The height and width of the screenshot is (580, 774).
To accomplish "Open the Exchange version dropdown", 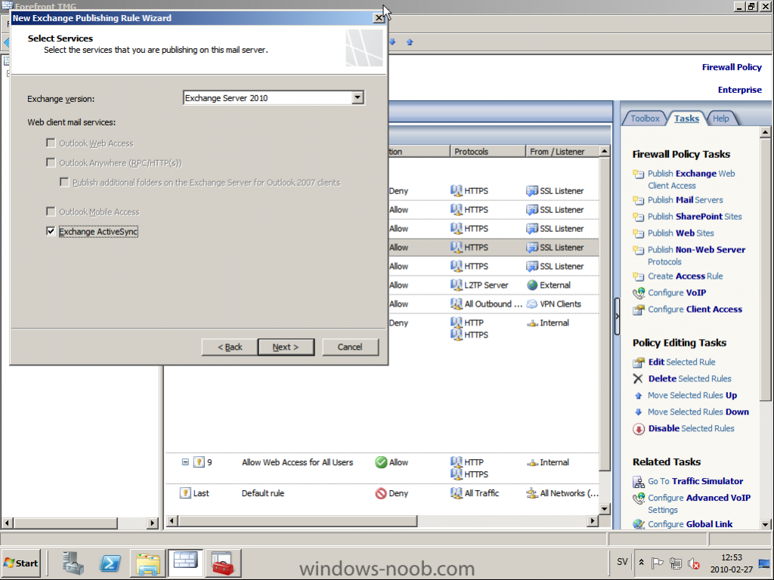I will click(358, 97).
